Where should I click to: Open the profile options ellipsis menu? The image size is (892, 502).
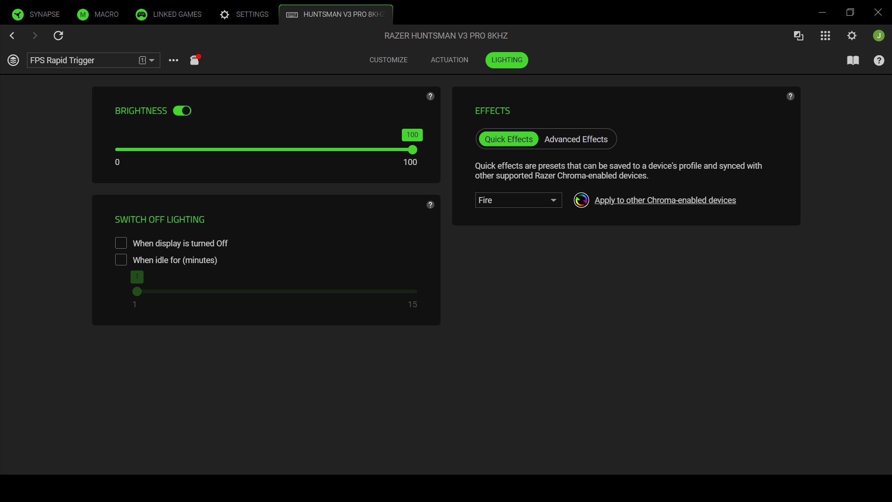tap(173, 60)
